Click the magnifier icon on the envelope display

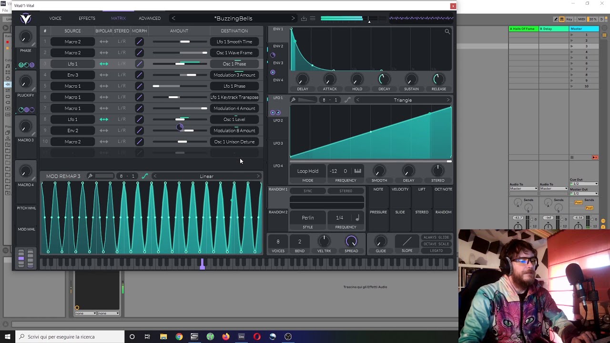point(447,31)
